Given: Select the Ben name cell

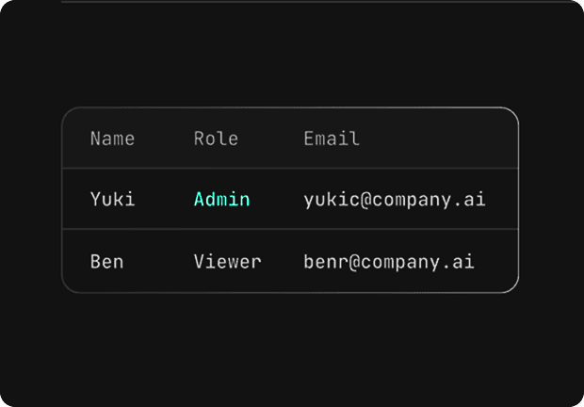Looking at the screenshot, I should click(106, 261).
